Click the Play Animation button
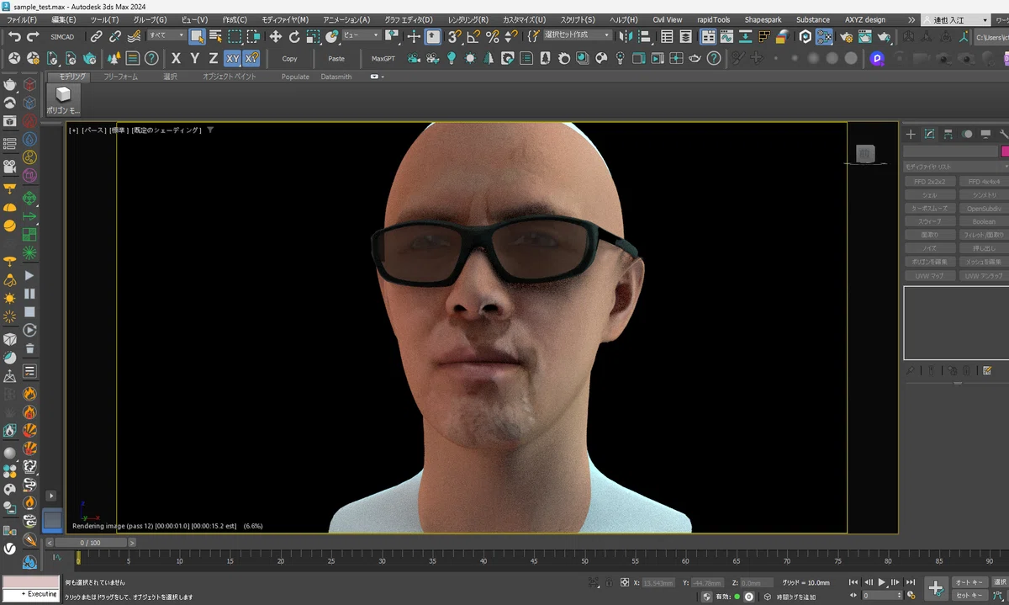This screenshot has height=605, width=1009. (882, 581)
